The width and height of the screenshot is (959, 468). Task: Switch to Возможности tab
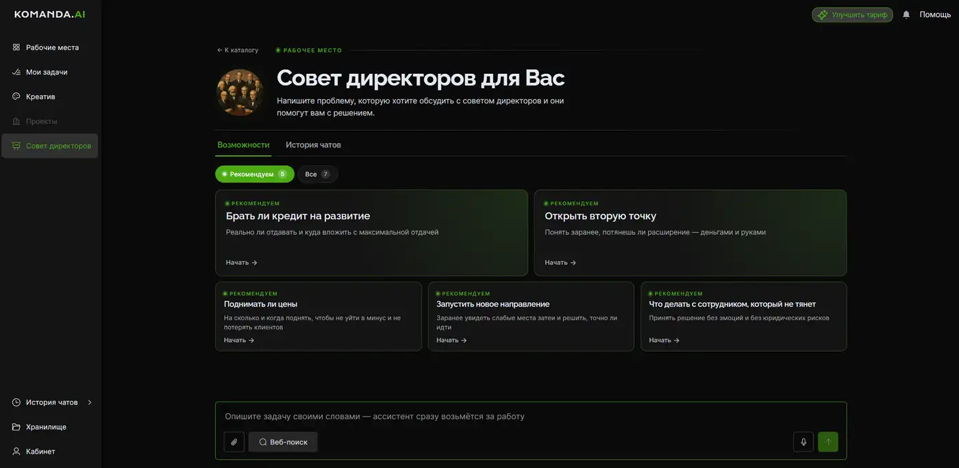tap(243, 145)
